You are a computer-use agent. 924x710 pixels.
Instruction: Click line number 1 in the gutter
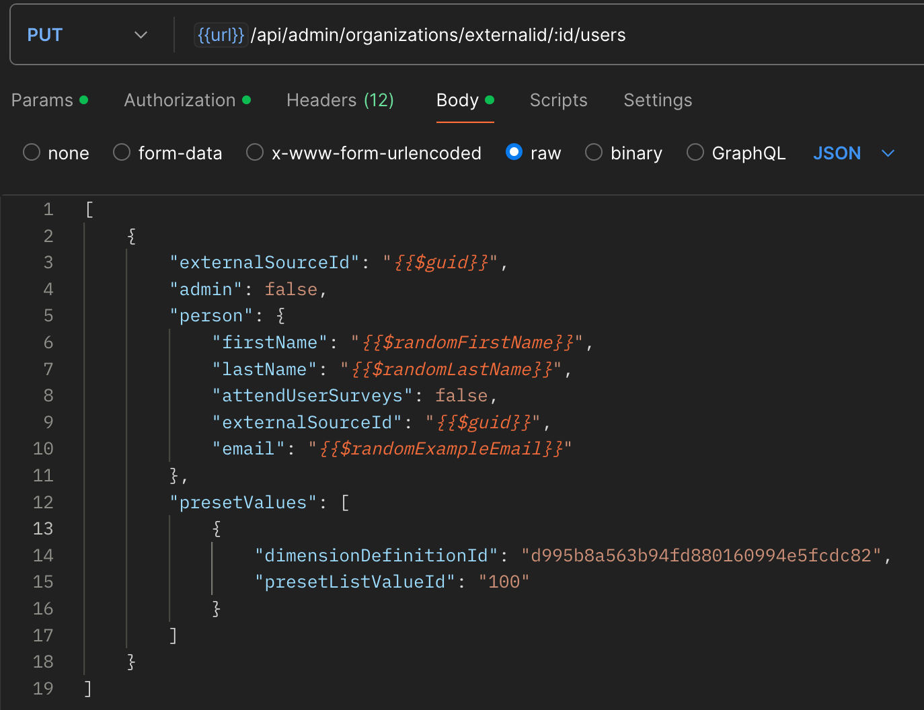(x=48, y=209)
